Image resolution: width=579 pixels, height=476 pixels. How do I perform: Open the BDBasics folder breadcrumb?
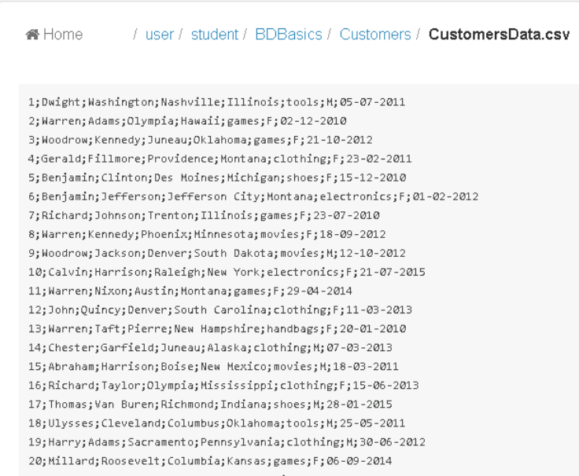tap(289, 35)
